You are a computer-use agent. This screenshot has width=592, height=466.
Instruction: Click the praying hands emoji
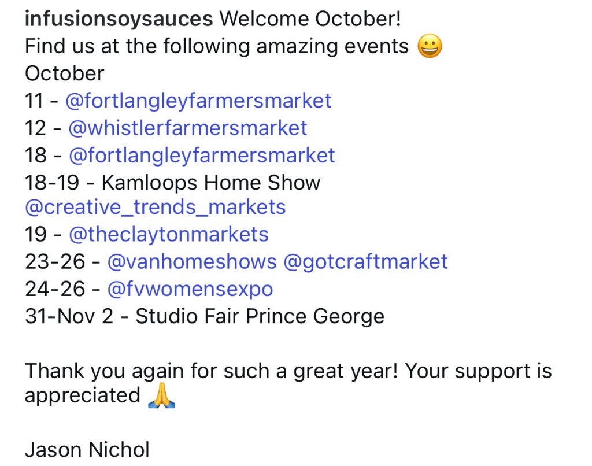tap(161, 396)
